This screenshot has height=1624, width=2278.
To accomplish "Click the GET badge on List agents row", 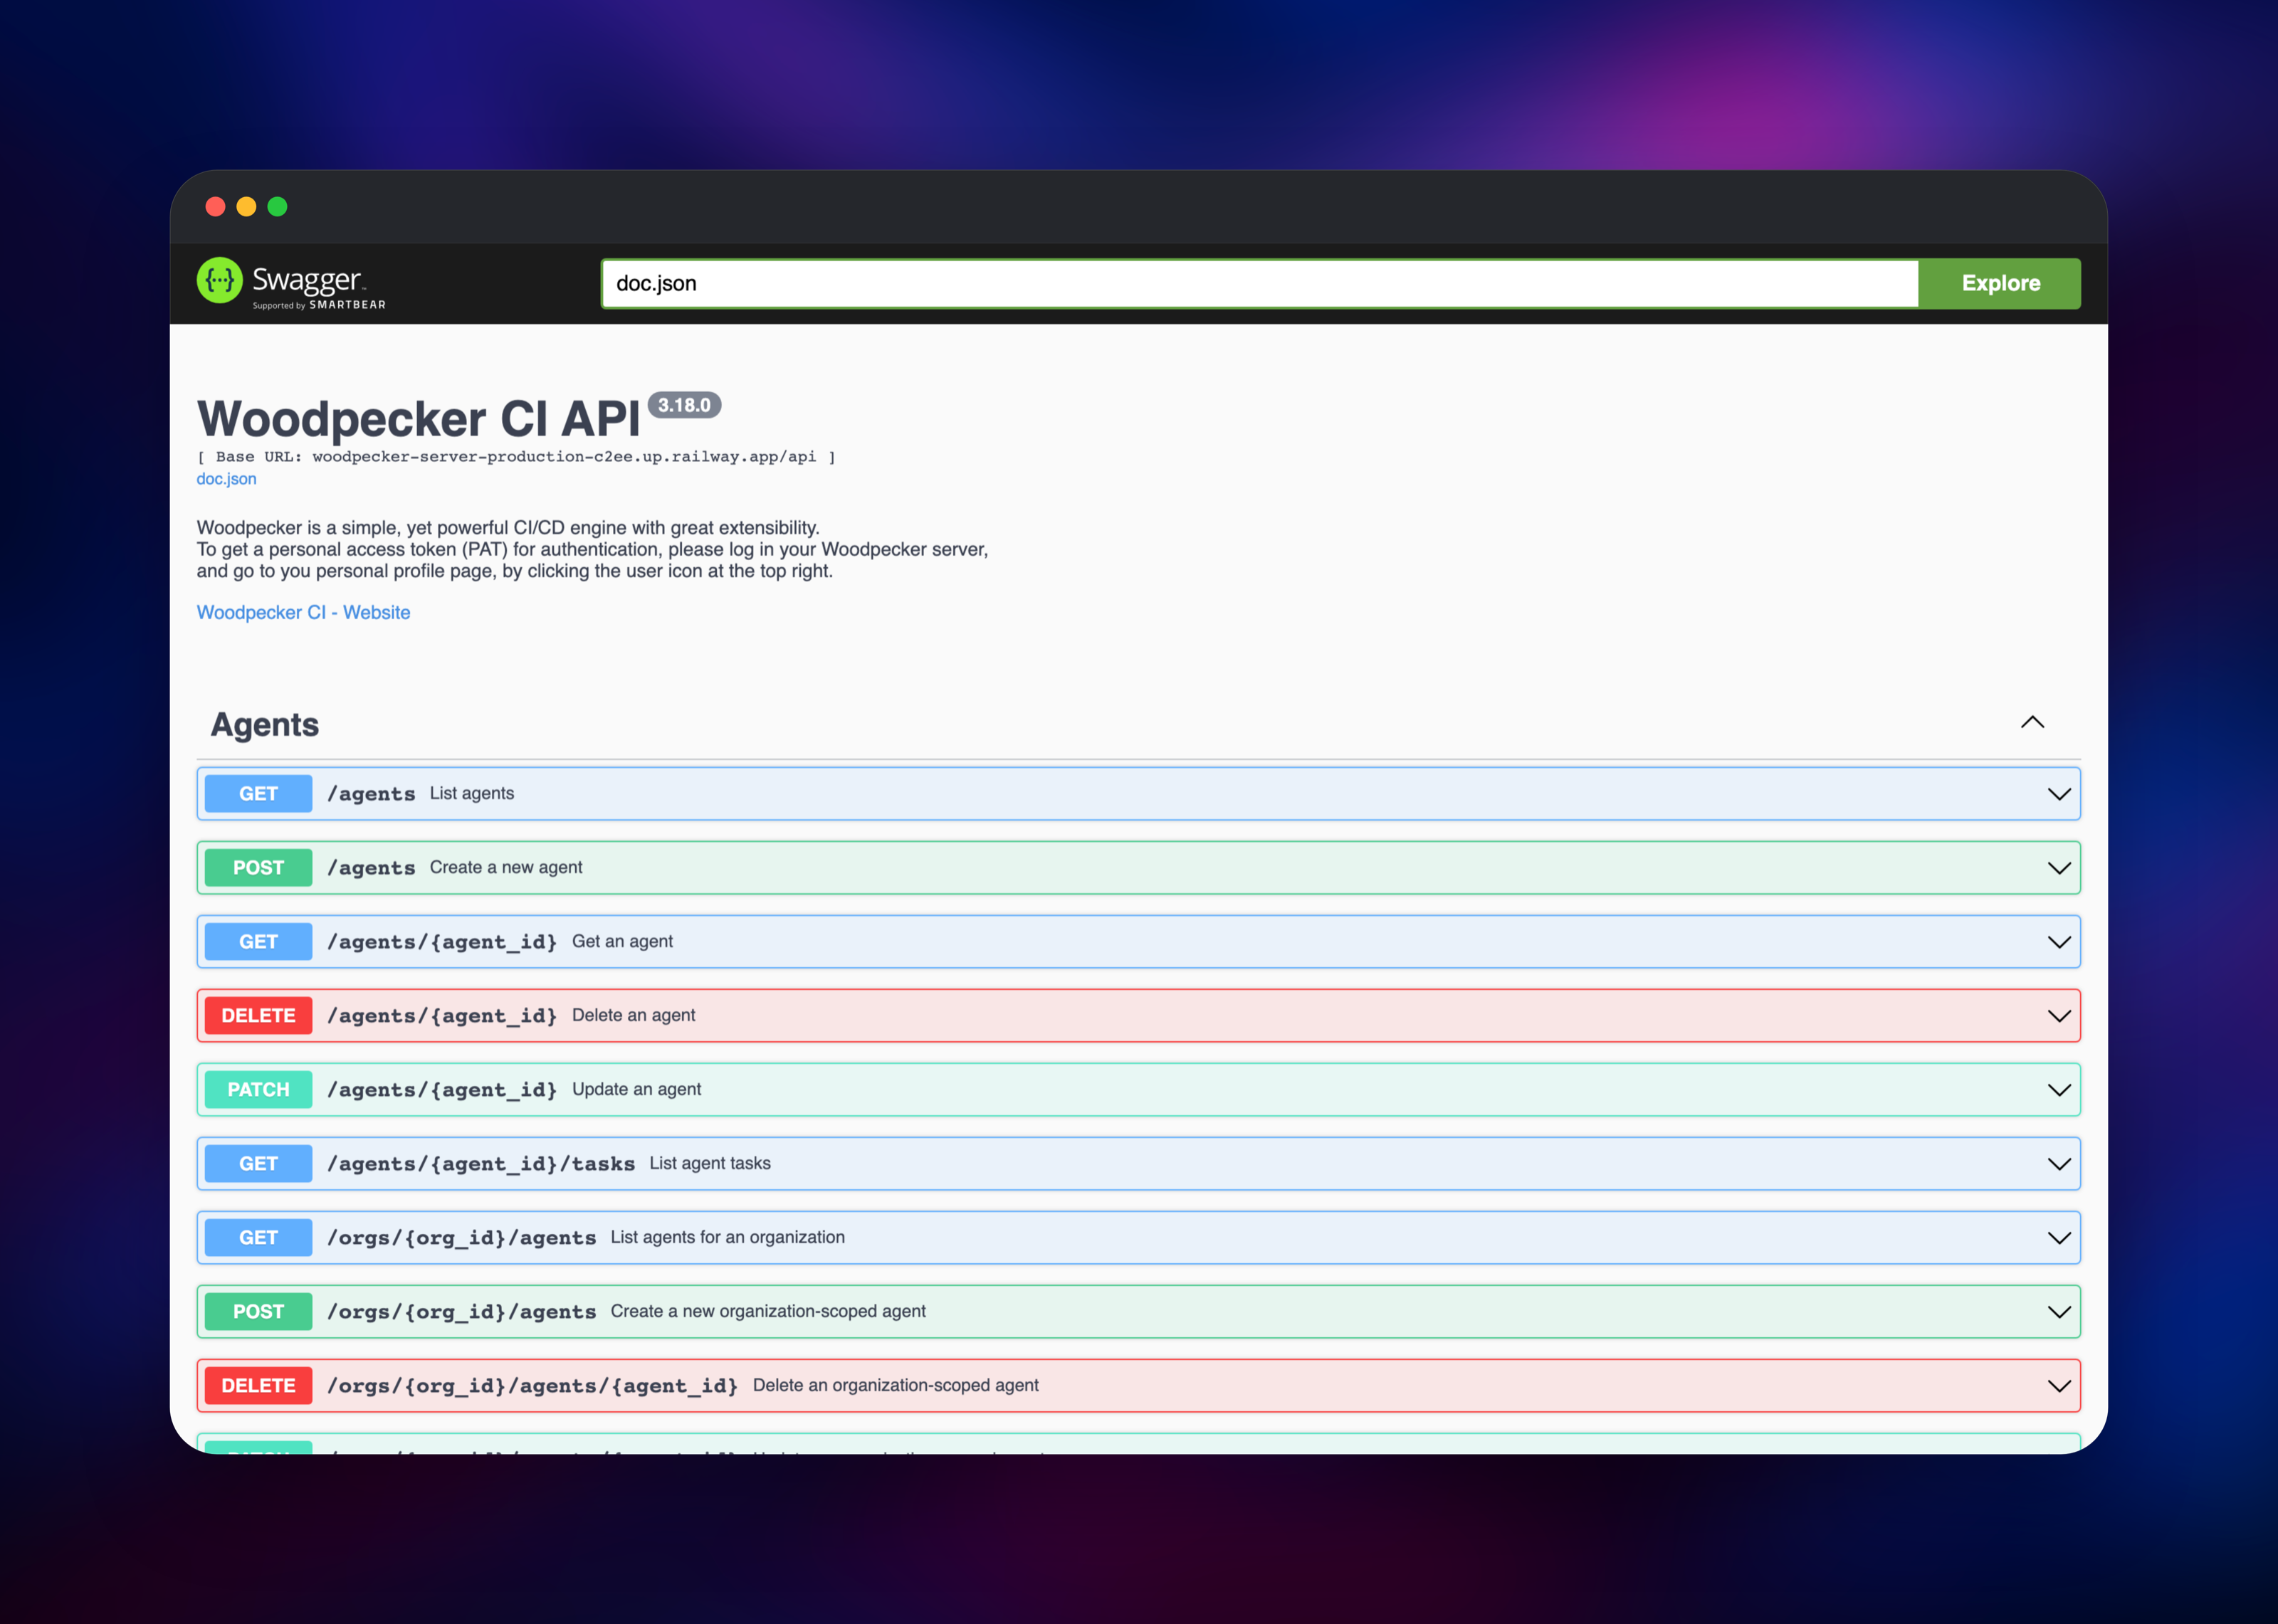I will point(258,794).
